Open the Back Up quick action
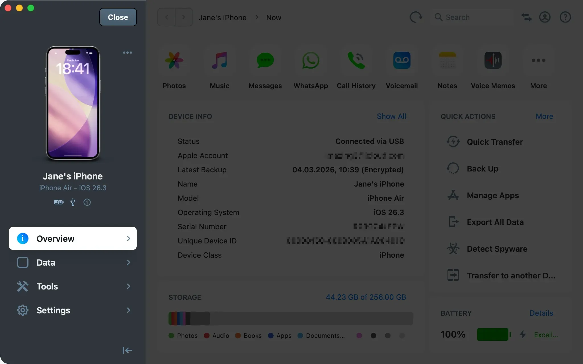Viewport: 583px width, 364px height. pos(482,168)
